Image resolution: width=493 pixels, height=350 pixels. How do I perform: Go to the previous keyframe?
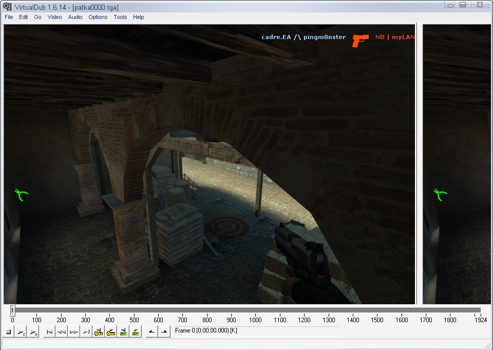click(x=99, y=331)
